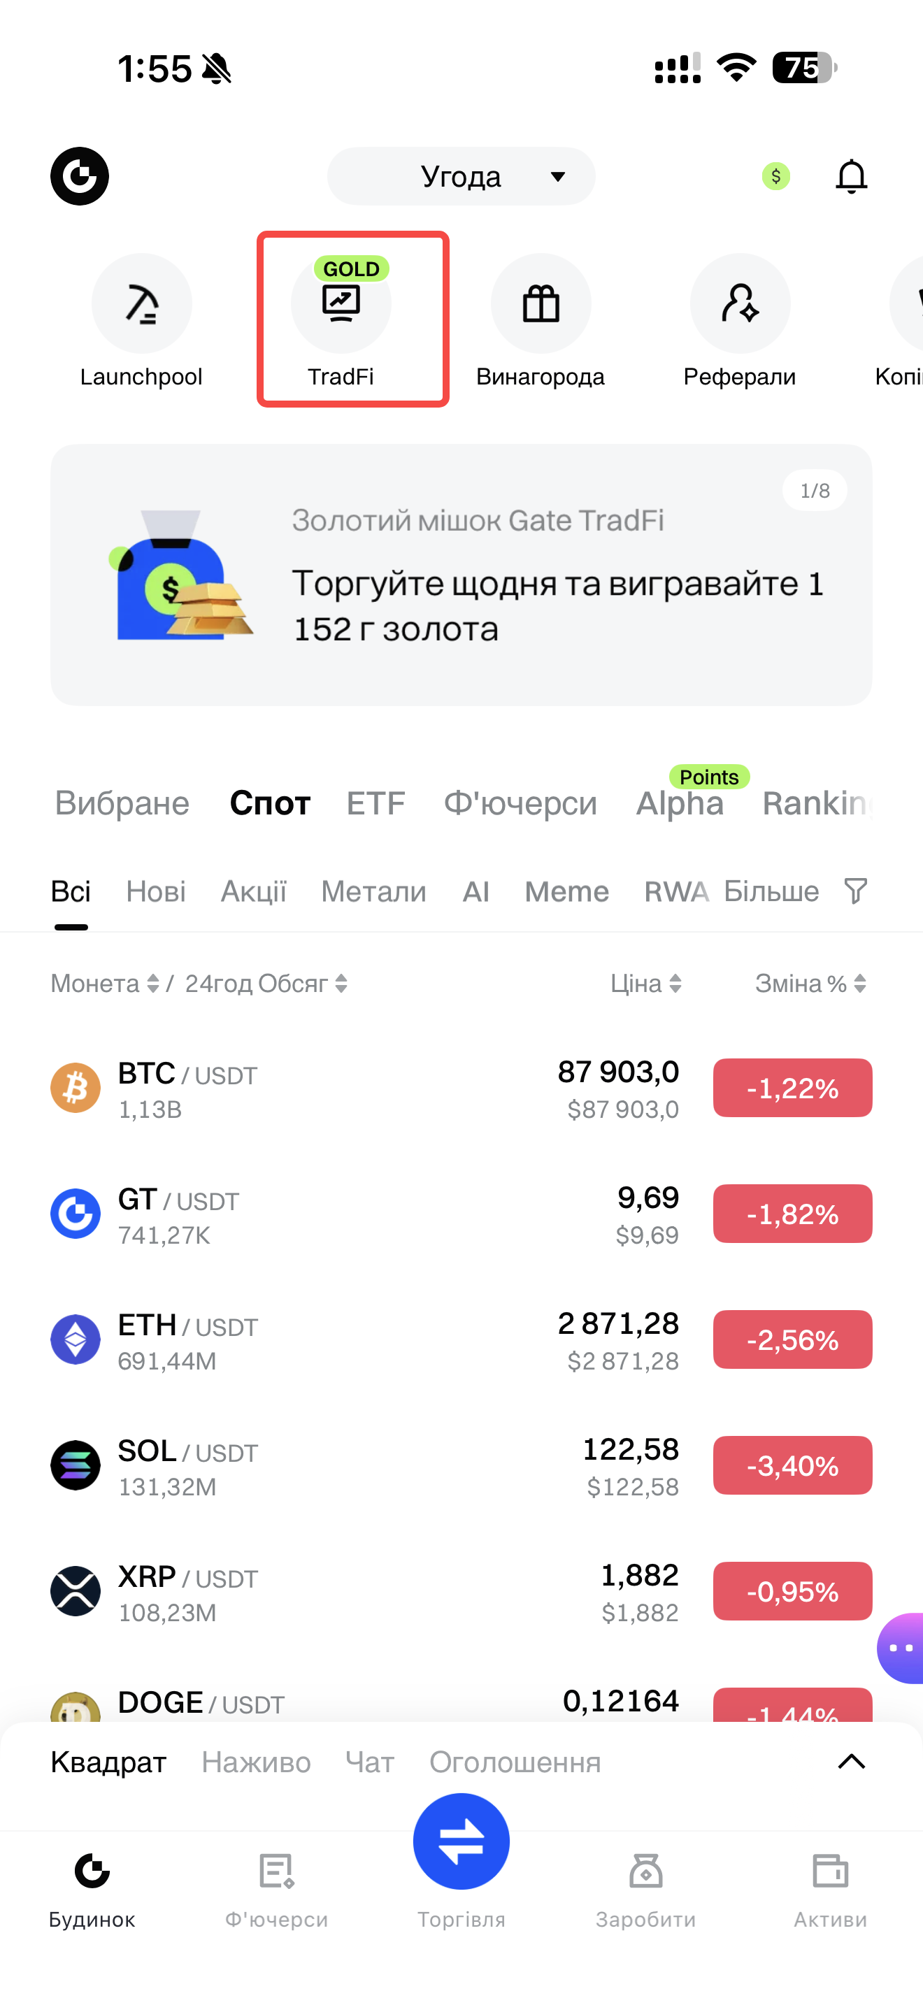
Task: Open the Золотий мішок Gate TradFi banner
Action: tap(461, 575)
